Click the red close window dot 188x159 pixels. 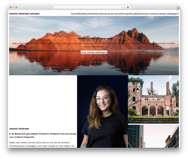[11, 7]
